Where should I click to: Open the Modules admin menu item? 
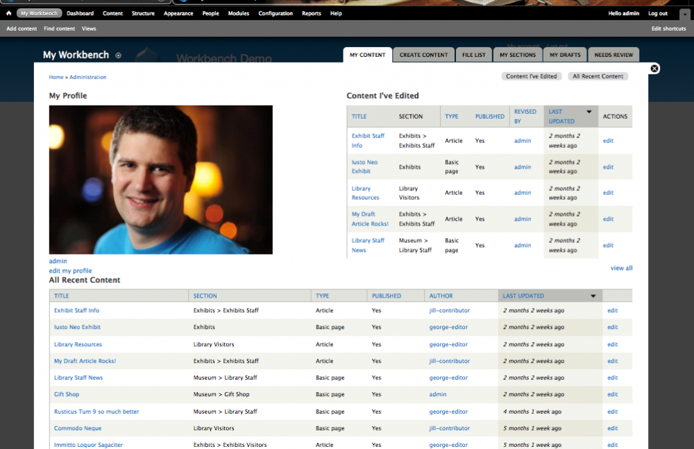[239, 13]
